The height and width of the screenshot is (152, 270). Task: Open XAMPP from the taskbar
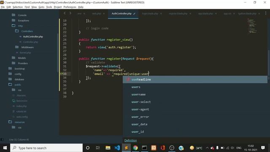point(154,148)
